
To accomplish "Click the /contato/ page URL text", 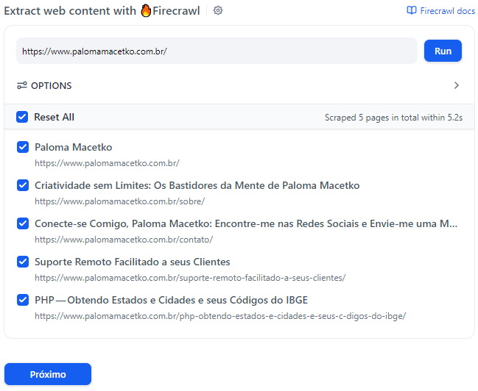I will tap(124, 240).
